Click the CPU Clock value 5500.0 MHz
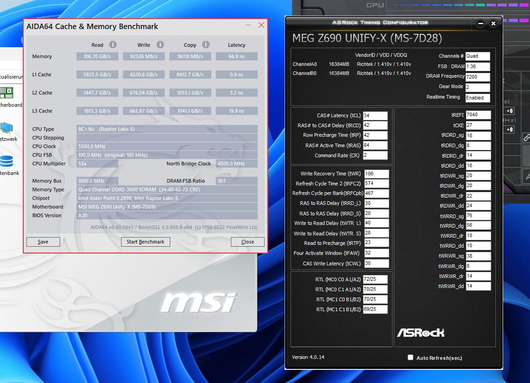 (x=167, y=146)
